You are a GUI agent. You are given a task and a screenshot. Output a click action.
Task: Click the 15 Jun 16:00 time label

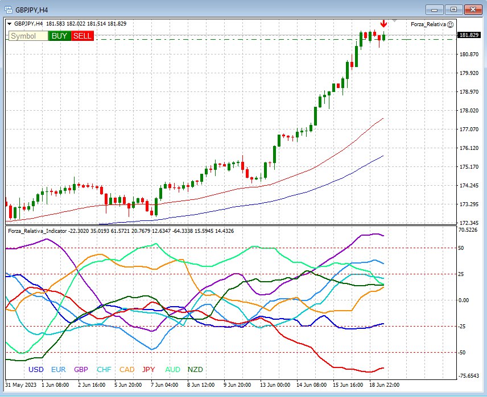pos(348,385)
